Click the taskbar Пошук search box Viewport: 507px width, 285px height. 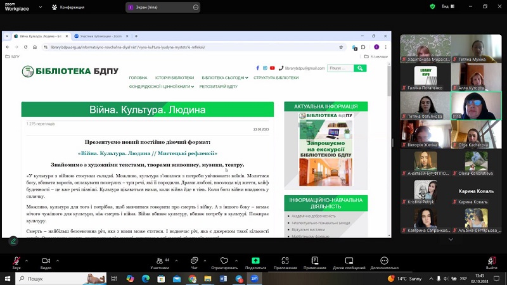(x=61, y=279)
